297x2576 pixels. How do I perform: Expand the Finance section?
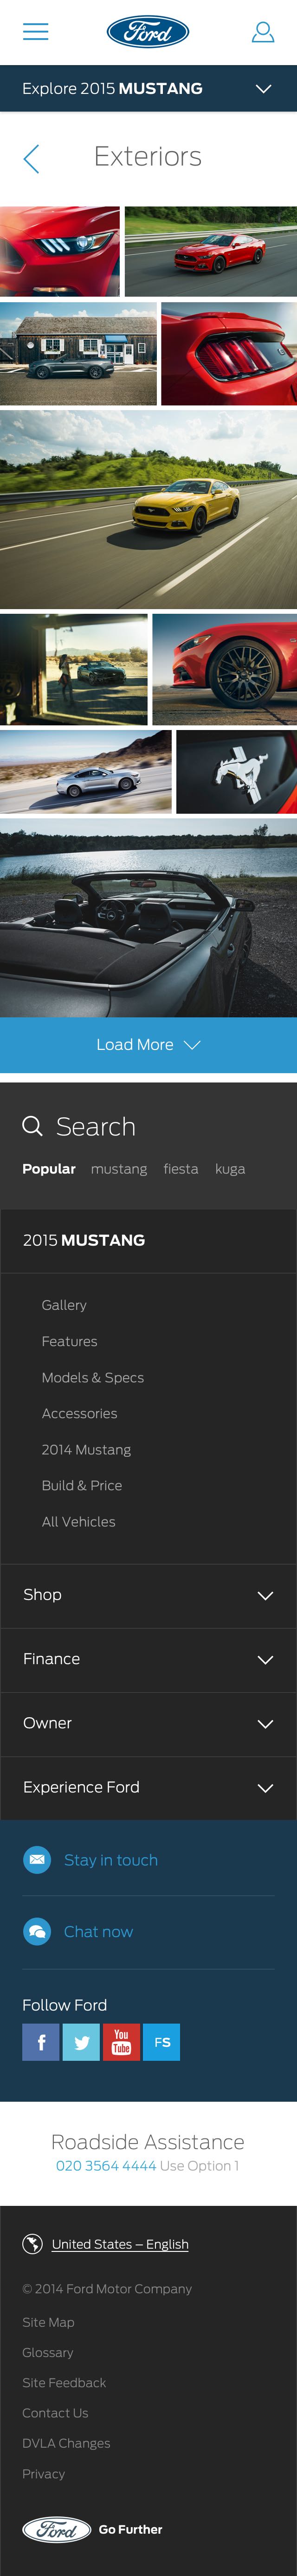click(x=148, y=1660)
